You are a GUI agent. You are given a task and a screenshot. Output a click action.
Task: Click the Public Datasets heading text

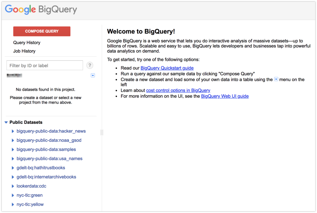26,122
